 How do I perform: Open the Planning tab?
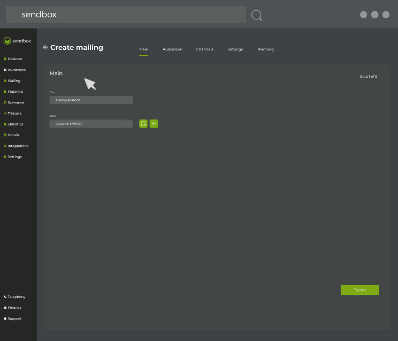click(x=265, y=49)
